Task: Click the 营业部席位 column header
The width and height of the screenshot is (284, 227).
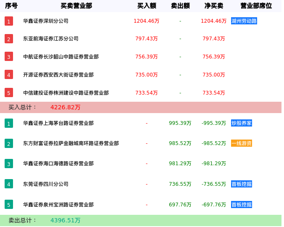Action: point(256,6)
